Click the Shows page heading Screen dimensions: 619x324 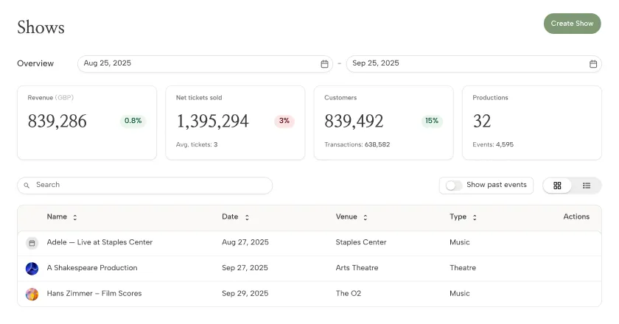(41, 27)
